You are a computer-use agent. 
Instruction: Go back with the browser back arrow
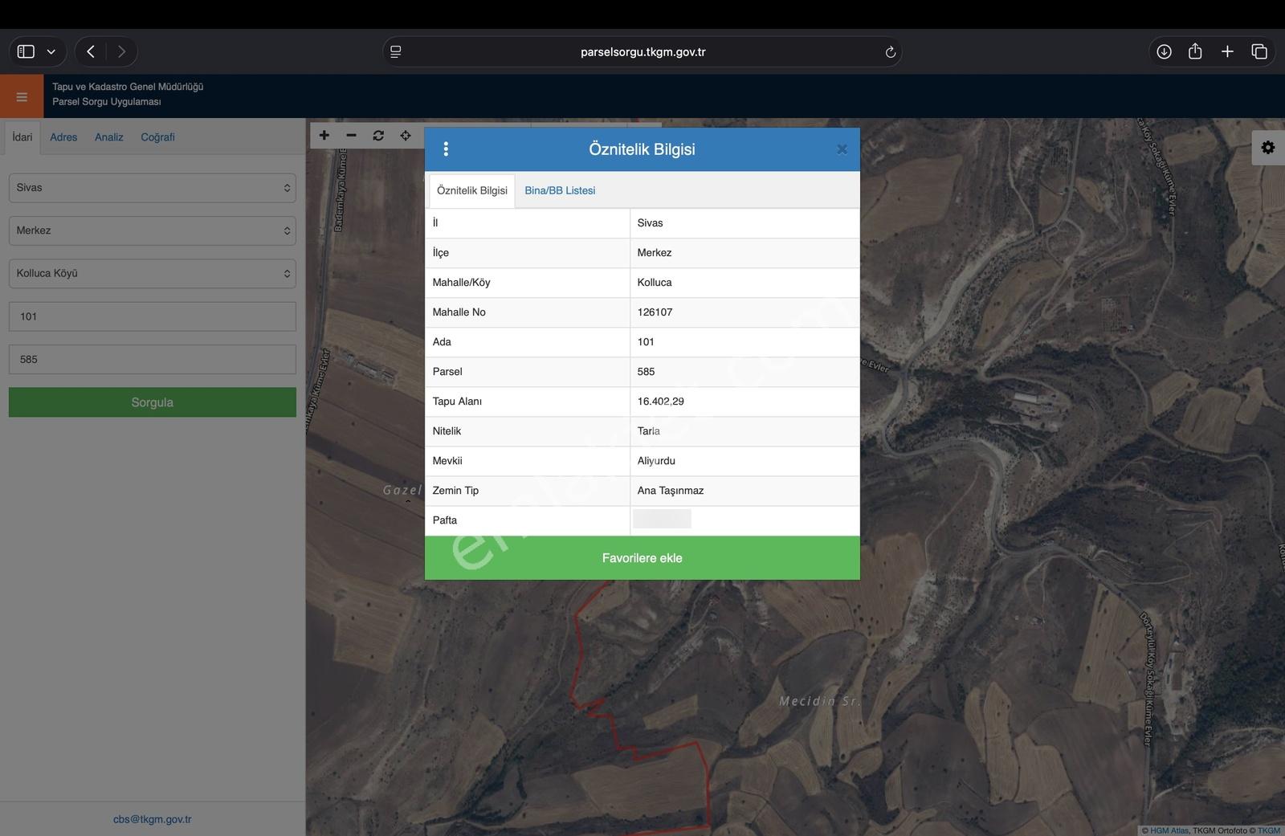[91, 51]
